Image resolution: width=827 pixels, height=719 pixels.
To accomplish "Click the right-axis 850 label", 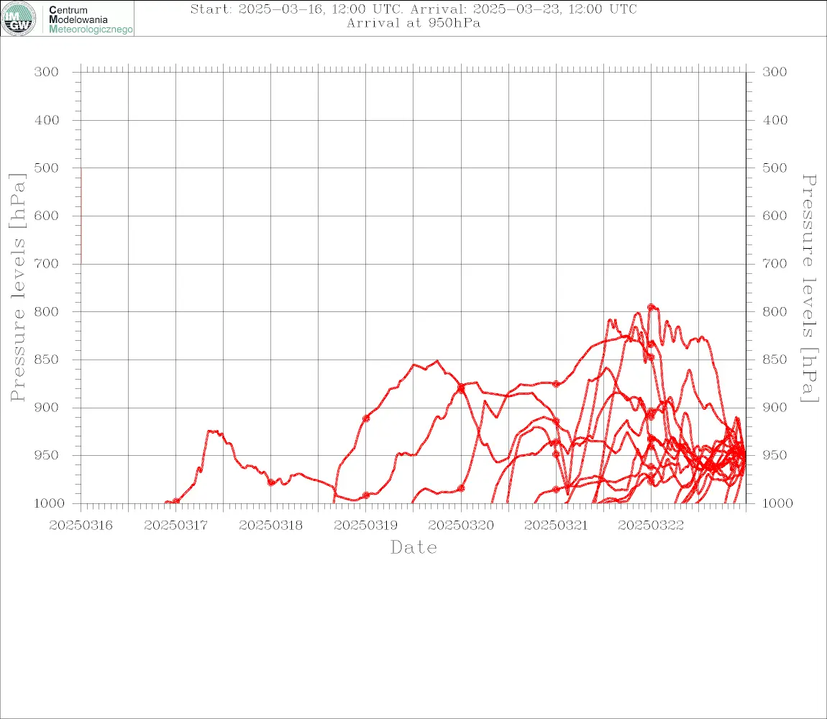I will point(775,359).
